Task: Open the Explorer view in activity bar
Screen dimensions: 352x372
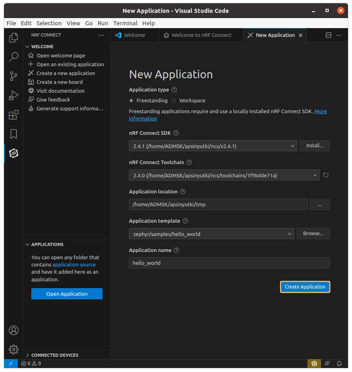Action: point(14,38)
